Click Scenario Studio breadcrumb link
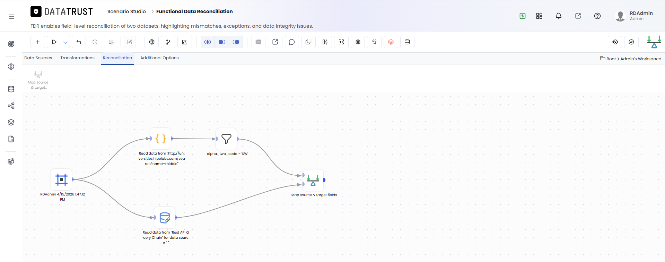 point(126,11)
